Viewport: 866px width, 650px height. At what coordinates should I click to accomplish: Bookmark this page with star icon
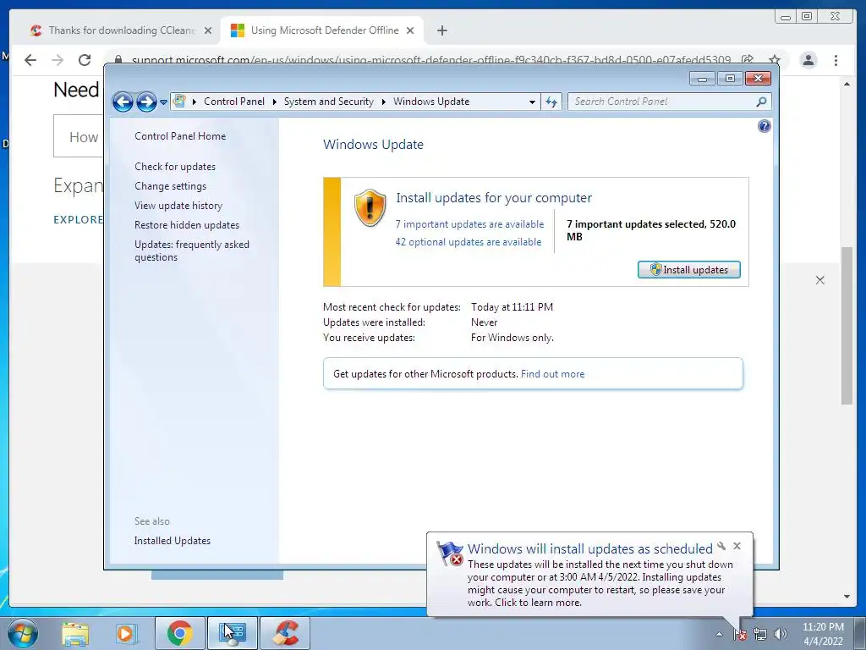click(775, 60)
